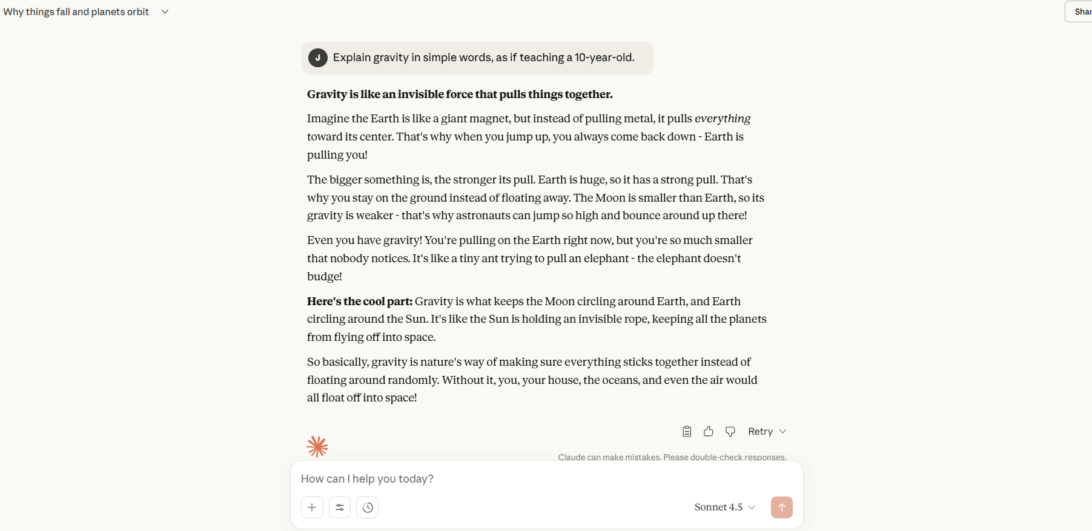The height and width of the screenshot is (531, 1092).
Task: Click the plus icon to add attachments
Action: tap(312, 507)
